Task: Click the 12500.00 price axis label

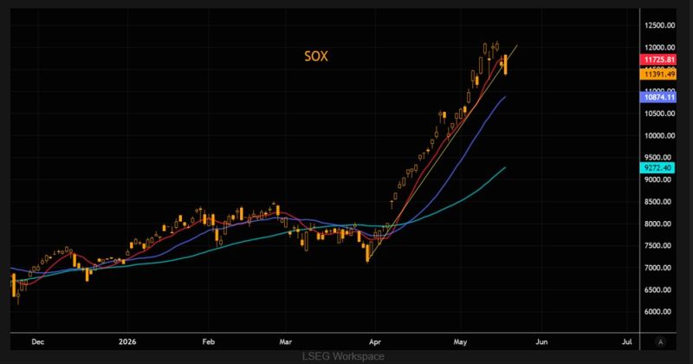Action: pyautogui.click(x=660, y=25)
